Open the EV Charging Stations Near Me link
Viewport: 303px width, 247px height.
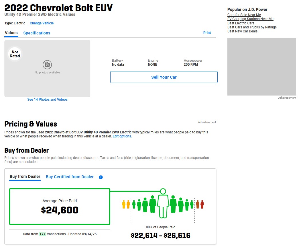[250, 19]
